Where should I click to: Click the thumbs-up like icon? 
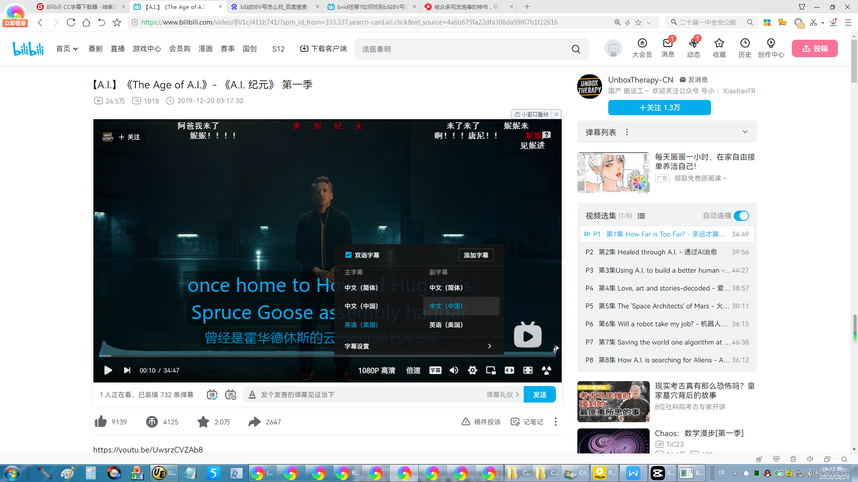click(101, 422)
